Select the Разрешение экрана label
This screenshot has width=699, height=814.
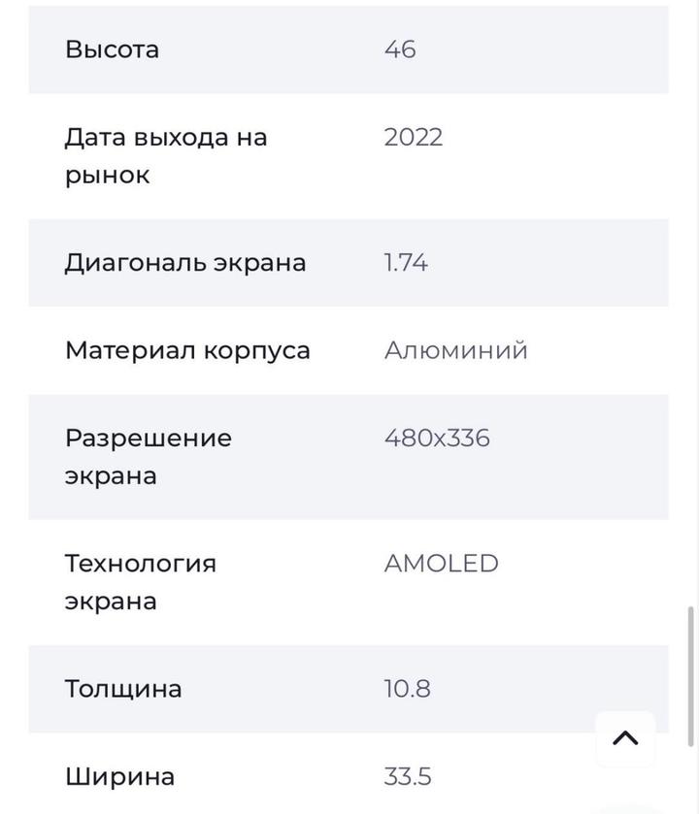coord(149,457)
